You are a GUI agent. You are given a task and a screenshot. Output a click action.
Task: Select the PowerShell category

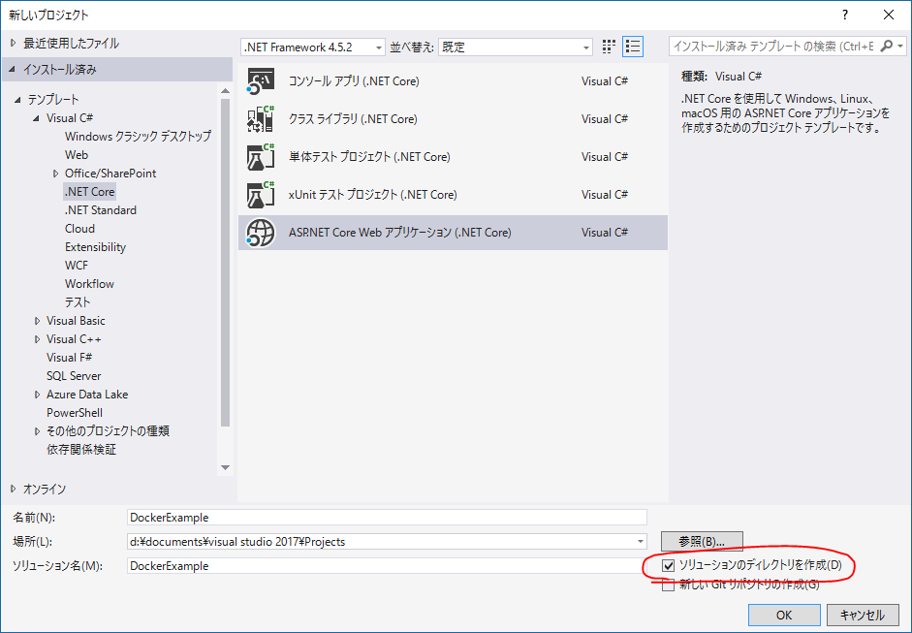click(75, 413)
